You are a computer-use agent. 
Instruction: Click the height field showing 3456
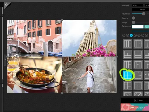[x=147, y=5]
